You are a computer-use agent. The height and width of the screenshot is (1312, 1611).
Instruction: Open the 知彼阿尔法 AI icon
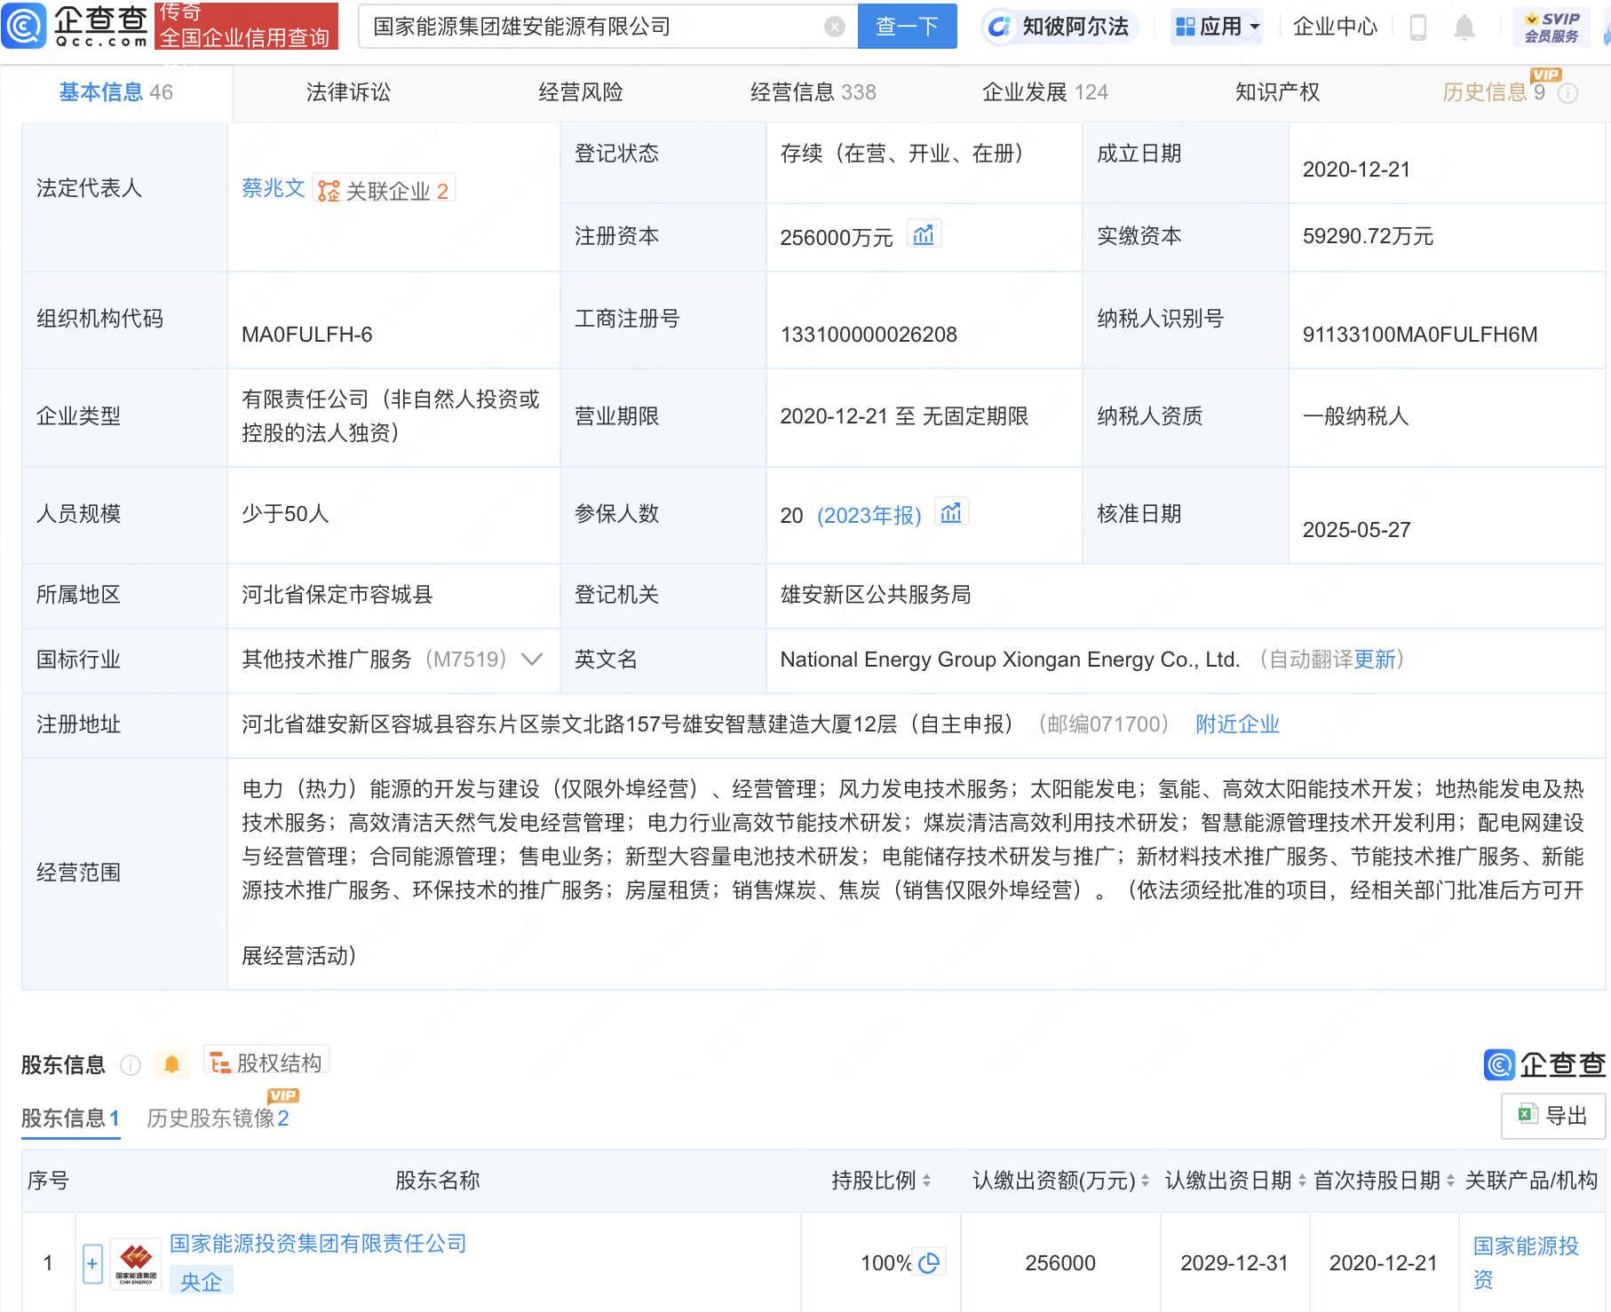tap(1000, 27)
